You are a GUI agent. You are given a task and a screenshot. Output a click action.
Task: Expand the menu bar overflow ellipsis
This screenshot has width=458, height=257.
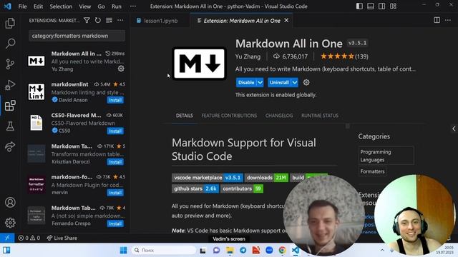click(133, 6)
